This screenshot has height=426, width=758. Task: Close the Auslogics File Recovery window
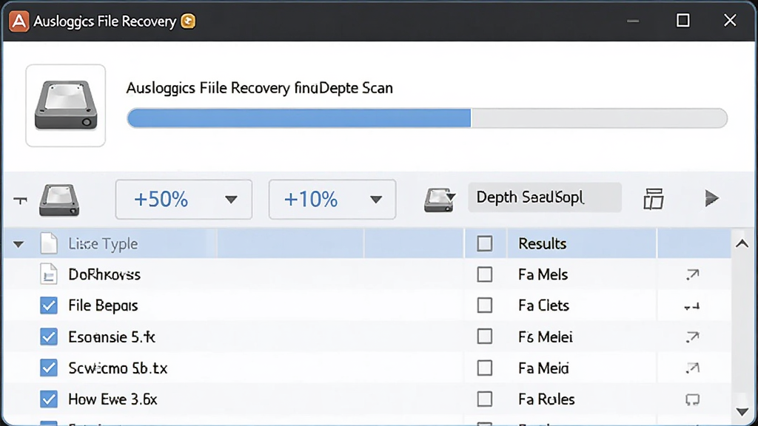(730, 20)
